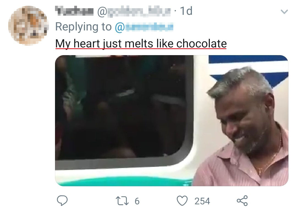297x212 pixels.
Task: View the retweet count of 6
Action: (x=137, y=201)
